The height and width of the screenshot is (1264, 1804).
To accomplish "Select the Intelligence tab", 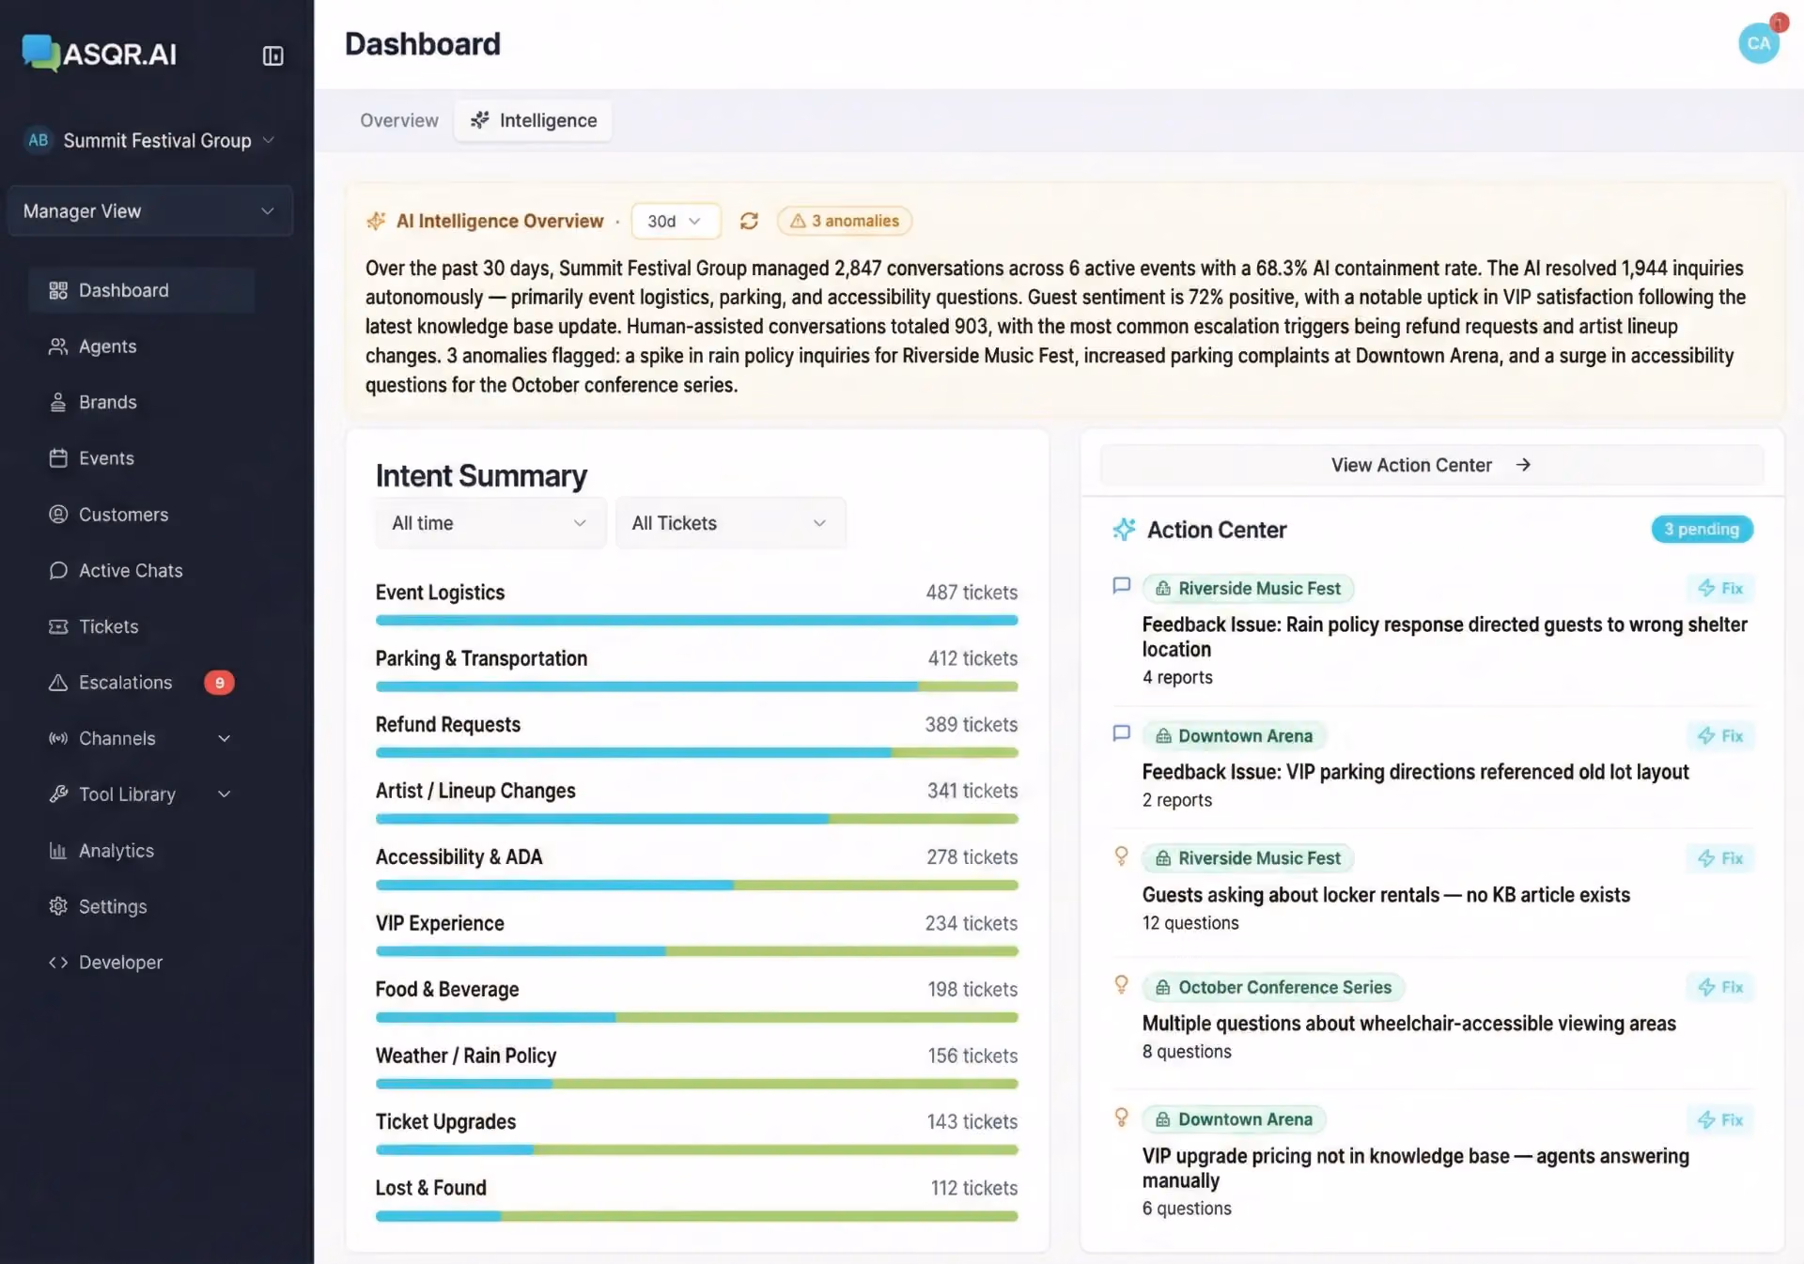I will pyautogui.click(x=533, y=120).
